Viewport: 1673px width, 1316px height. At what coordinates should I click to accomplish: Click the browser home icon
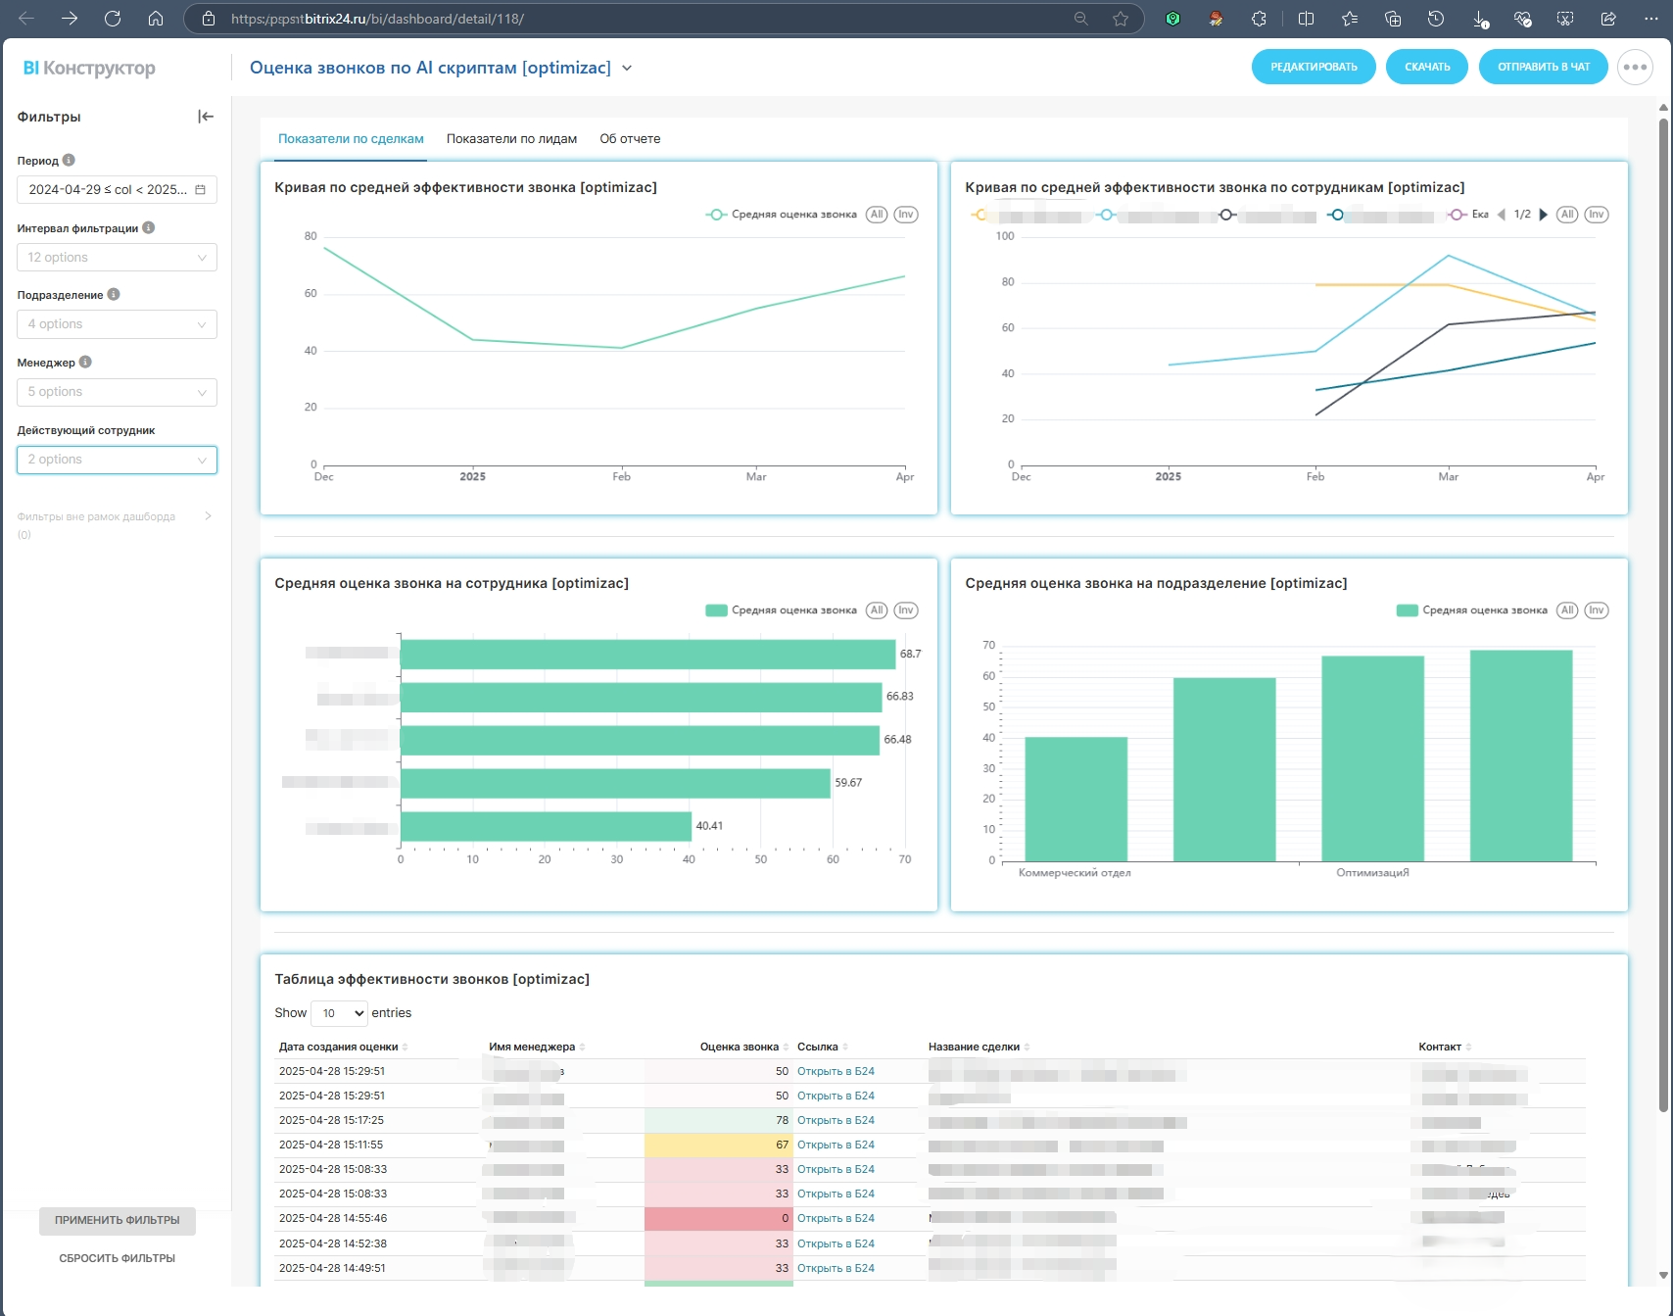pyautogui.click(x=156, y=19)
